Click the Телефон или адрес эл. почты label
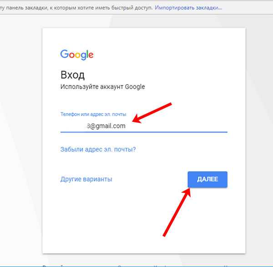This screenshot has width=273, height=267. point(93,114)
